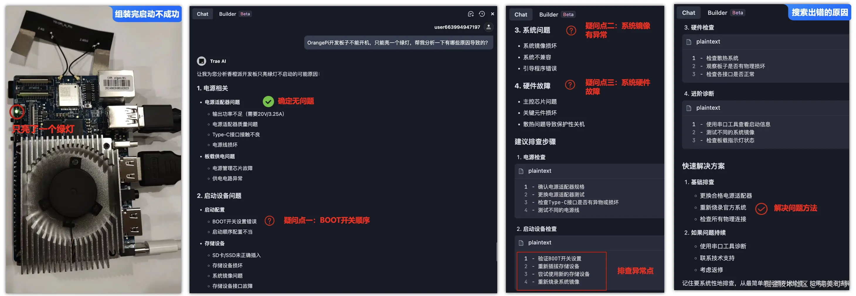Click file icon of plaintext block under 进阶诊断
The image size is (856, 296).
click(689, 108)
